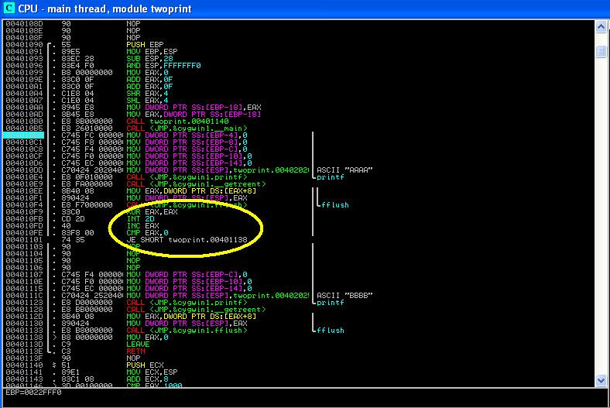This screenshot has width=610, height=408.
Task: Select row 004010DD with ASCII "AAAA"
Action: pyautogui.click(x=299, y=170)
